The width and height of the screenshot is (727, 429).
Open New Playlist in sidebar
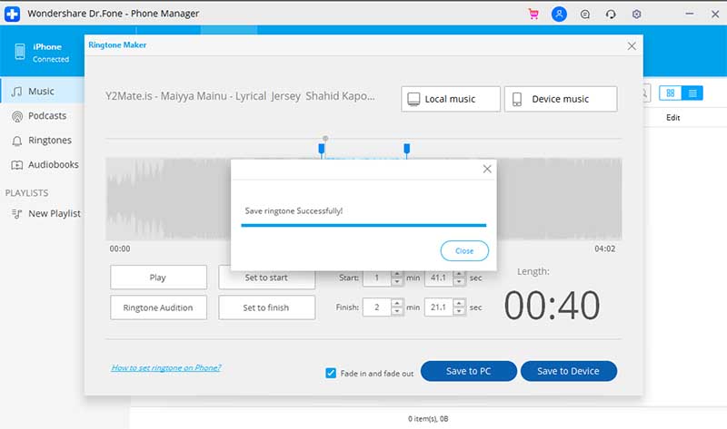(x=45, y=213)
